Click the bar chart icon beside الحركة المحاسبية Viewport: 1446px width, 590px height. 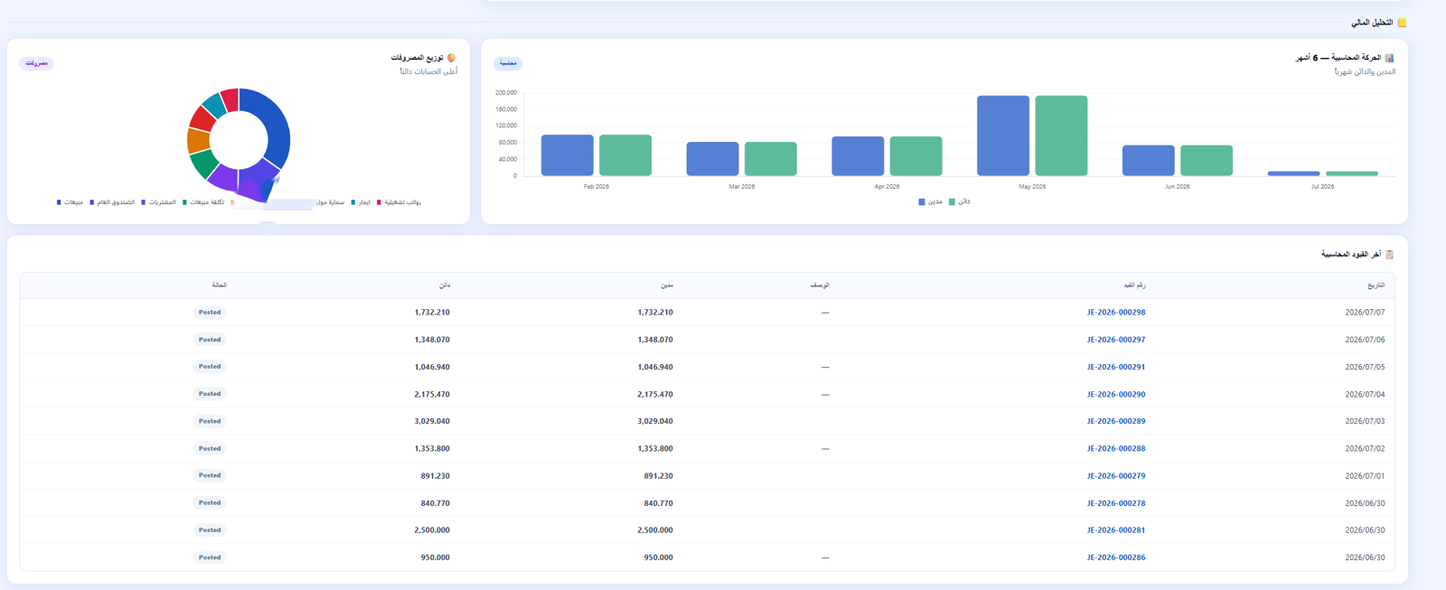point(1389,58)
